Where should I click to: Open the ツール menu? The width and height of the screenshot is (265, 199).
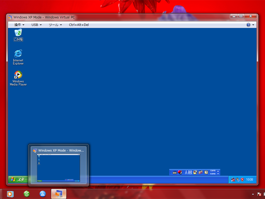pyautogui.click(x=55, y=25)
